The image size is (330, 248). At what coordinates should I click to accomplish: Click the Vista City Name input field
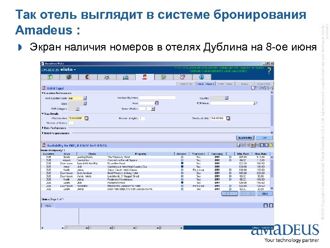click(x=157, y=98)
